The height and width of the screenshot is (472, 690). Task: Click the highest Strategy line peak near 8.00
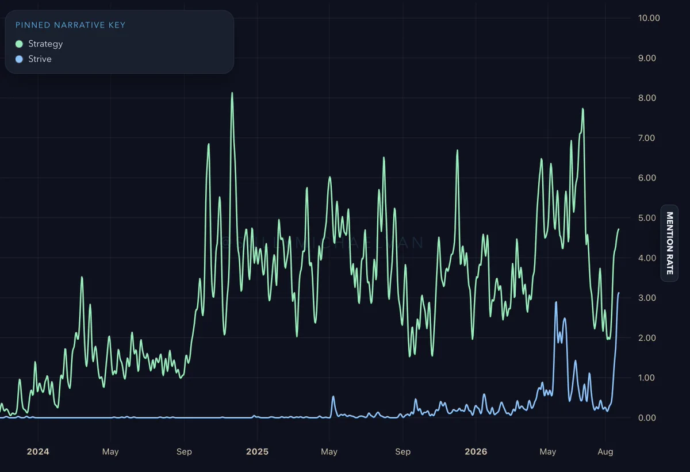(232, 93)
